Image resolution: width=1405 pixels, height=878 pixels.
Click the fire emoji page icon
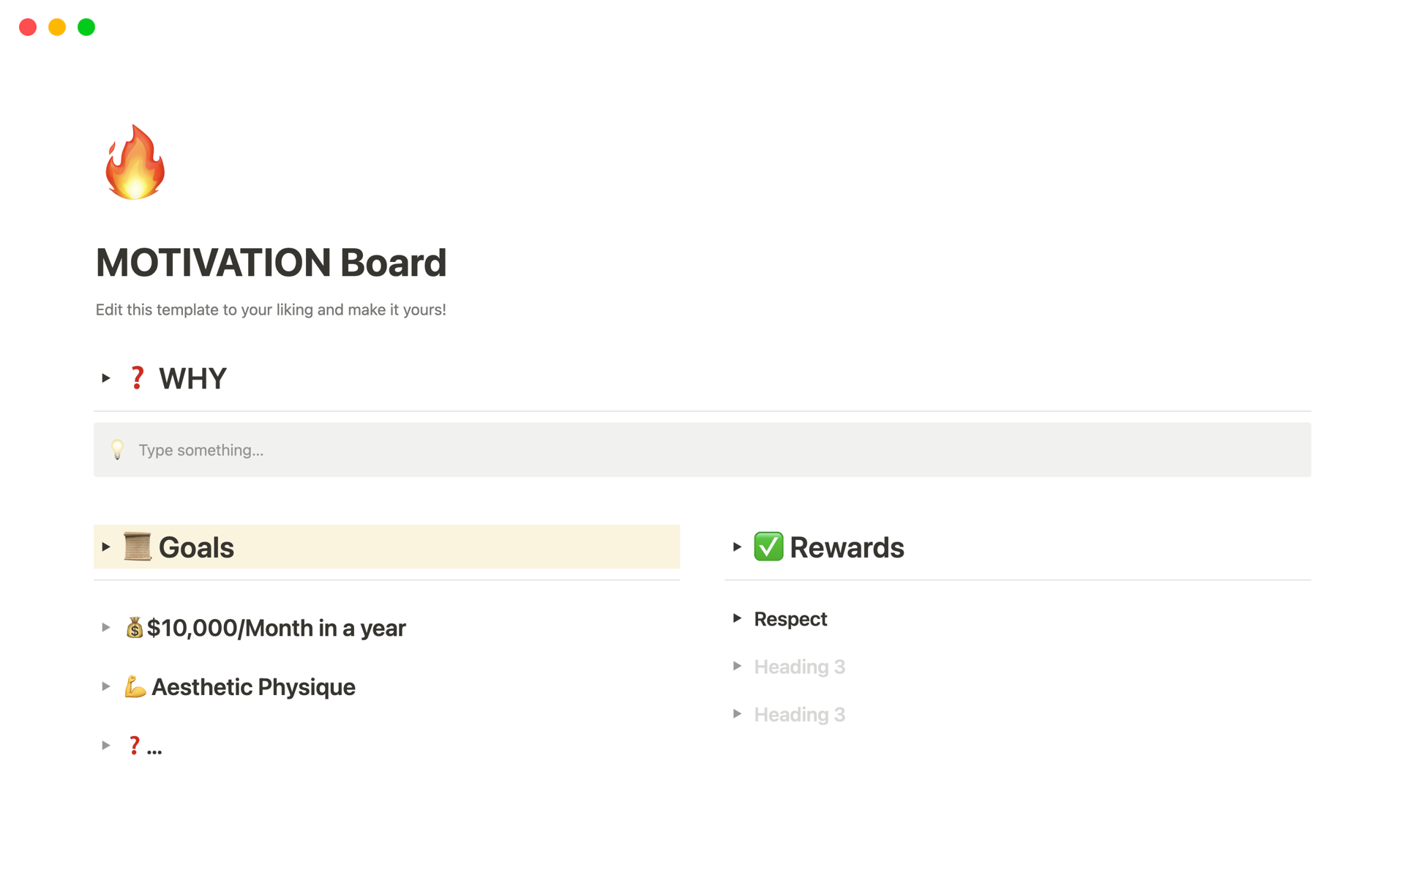[x=135, y=162]
